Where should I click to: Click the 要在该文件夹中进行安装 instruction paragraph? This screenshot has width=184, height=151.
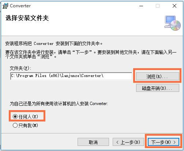tap(91, 54)
